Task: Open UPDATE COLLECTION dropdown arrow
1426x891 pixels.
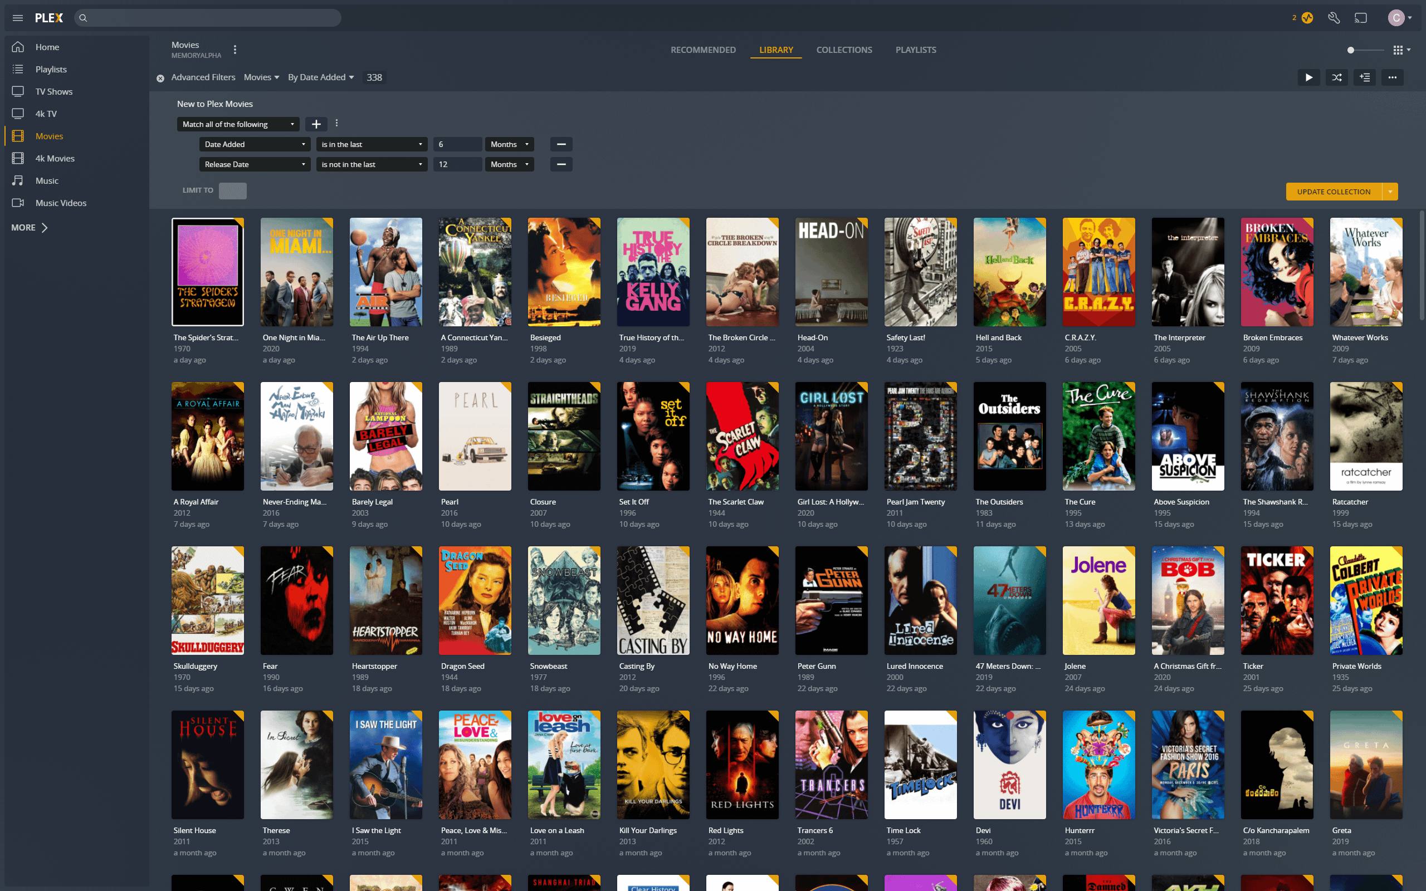Action: [x=1390, y=192]
